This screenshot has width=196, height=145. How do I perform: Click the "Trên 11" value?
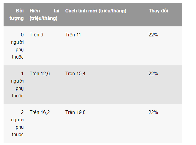click(73, 35)
